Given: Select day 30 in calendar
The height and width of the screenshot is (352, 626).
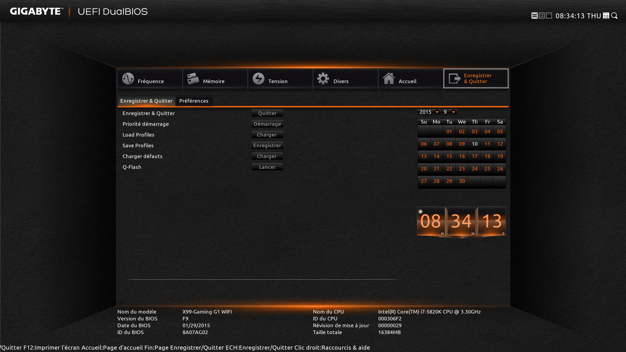Looking at the screenshot, I should (x=462, y=181).
